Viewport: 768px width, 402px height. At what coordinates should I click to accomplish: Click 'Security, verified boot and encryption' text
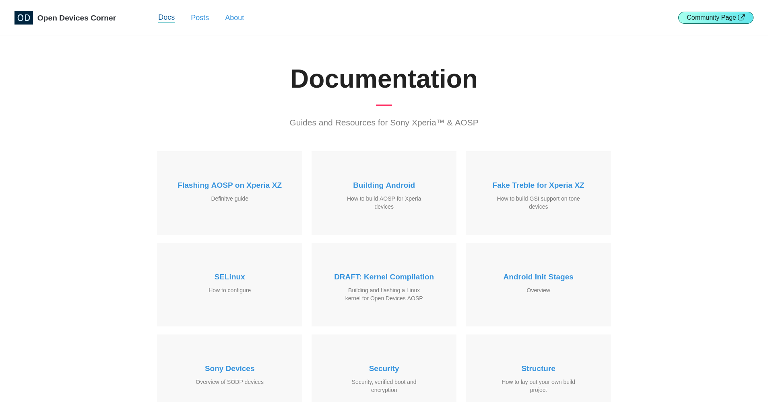tap(384, 386)
